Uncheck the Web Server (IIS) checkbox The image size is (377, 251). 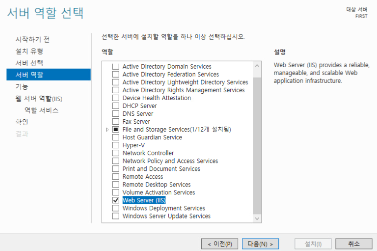coord(116,200)
